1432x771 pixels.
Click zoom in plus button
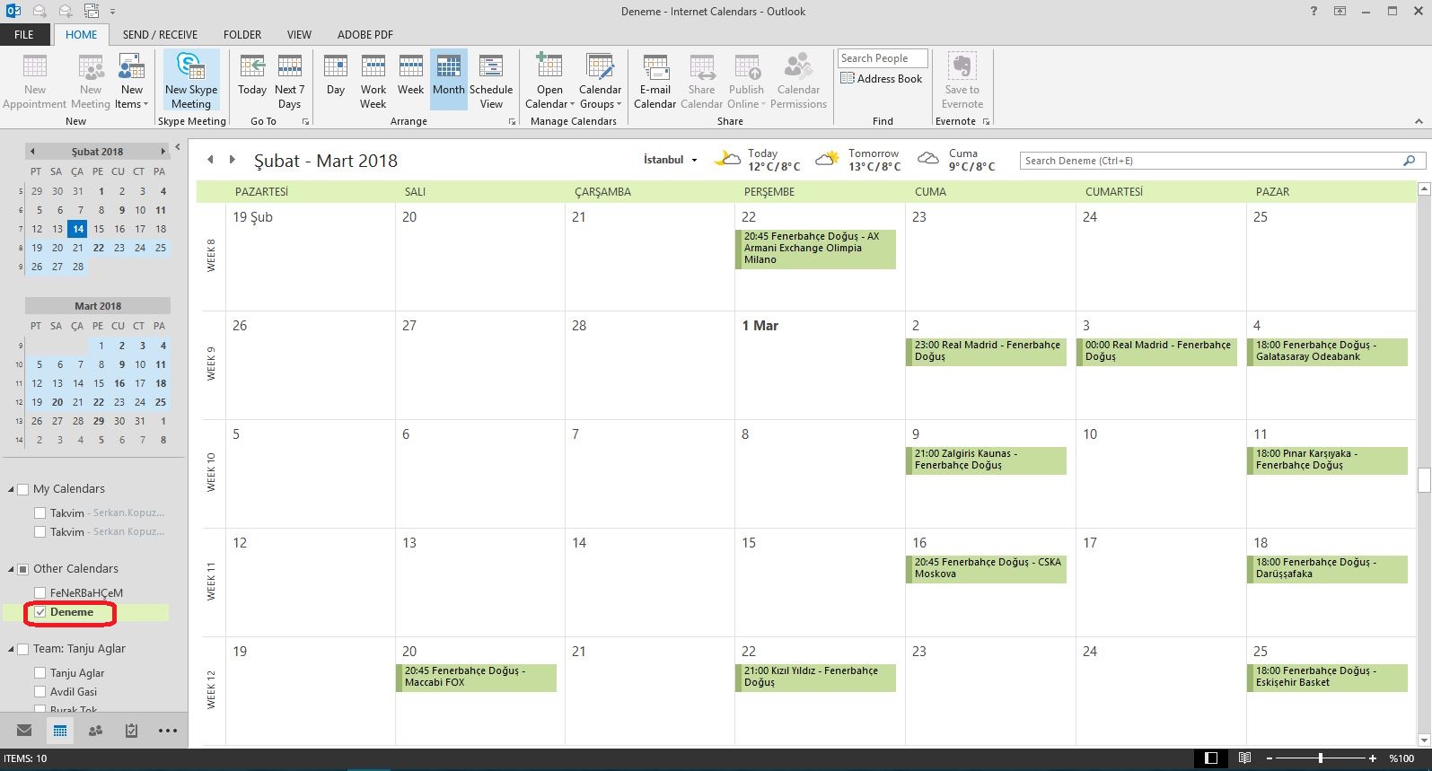pos(1373,758)
